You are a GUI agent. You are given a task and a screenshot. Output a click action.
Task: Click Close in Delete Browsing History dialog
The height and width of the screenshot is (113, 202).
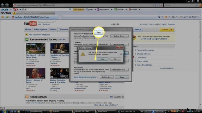122,77
